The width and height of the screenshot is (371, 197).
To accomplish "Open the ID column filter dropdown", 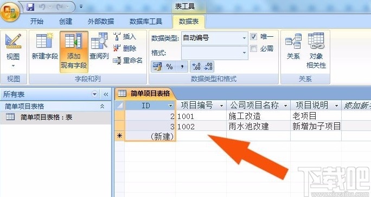I will [x=171, y=106].
